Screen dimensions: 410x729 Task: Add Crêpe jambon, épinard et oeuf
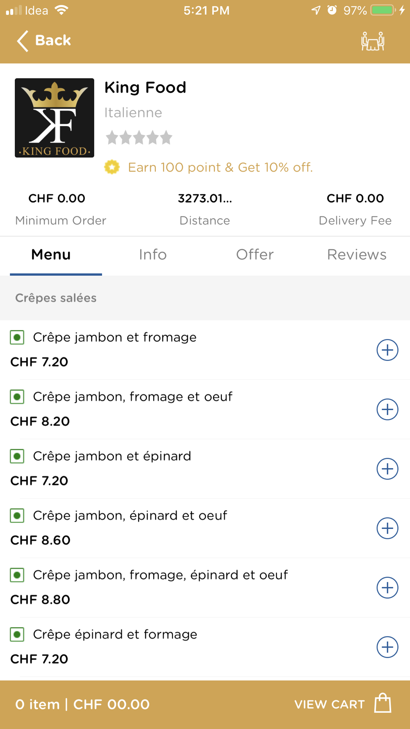click(387, 528)
